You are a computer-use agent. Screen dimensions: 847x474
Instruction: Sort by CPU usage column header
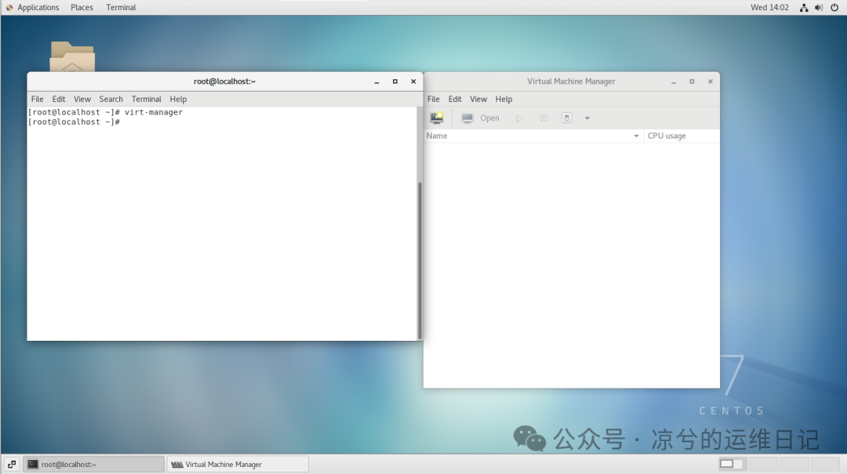coord(682,136)
